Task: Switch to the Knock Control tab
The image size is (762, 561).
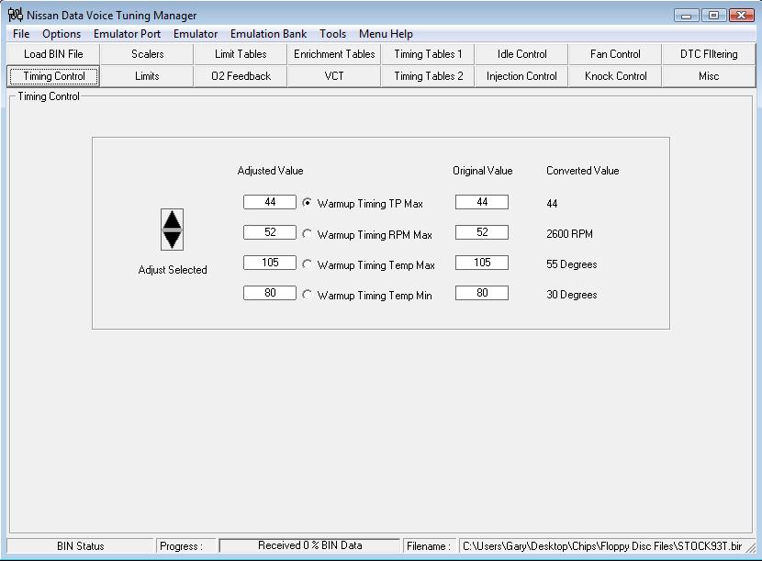Action: (615, 76)
